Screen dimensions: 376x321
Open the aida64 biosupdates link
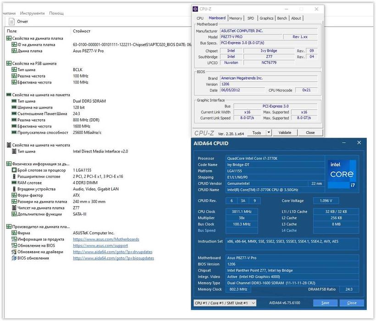(x=113, y=258)
